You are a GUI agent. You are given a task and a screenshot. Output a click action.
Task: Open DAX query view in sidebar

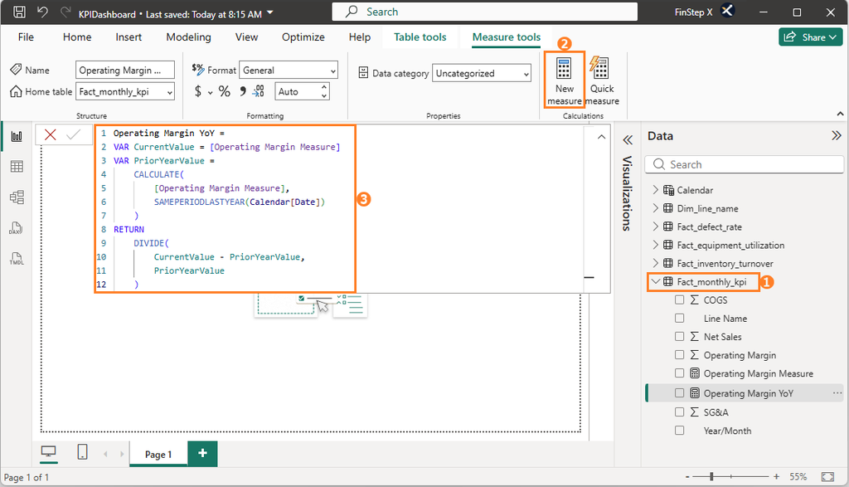pyautogui.click(x=16, y=228)
